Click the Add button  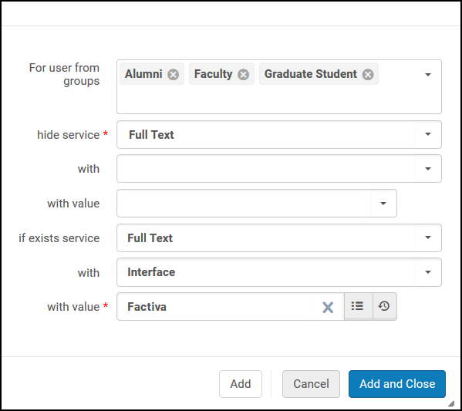click(x=241, y=384)
